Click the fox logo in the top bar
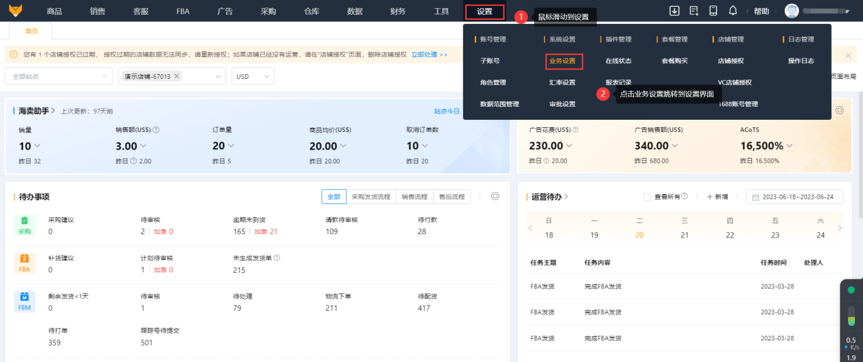This screenshot has width=863, height=362. [x=15, y=11]
